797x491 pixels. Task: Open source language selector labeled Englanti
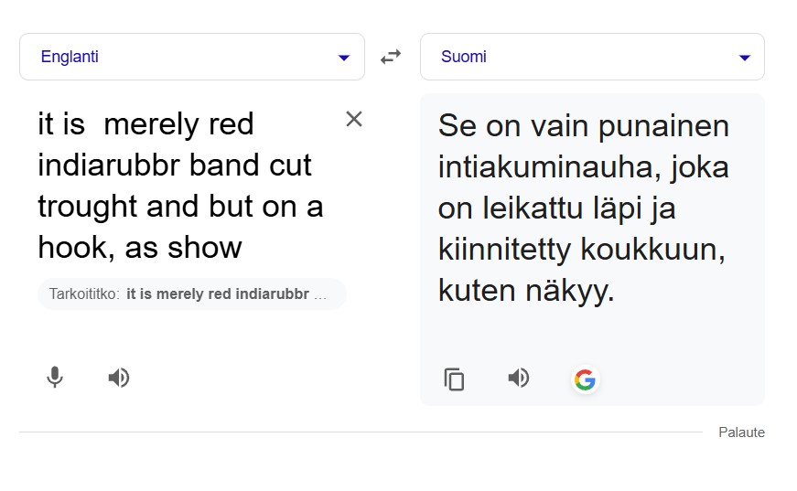tap(70, 57)
